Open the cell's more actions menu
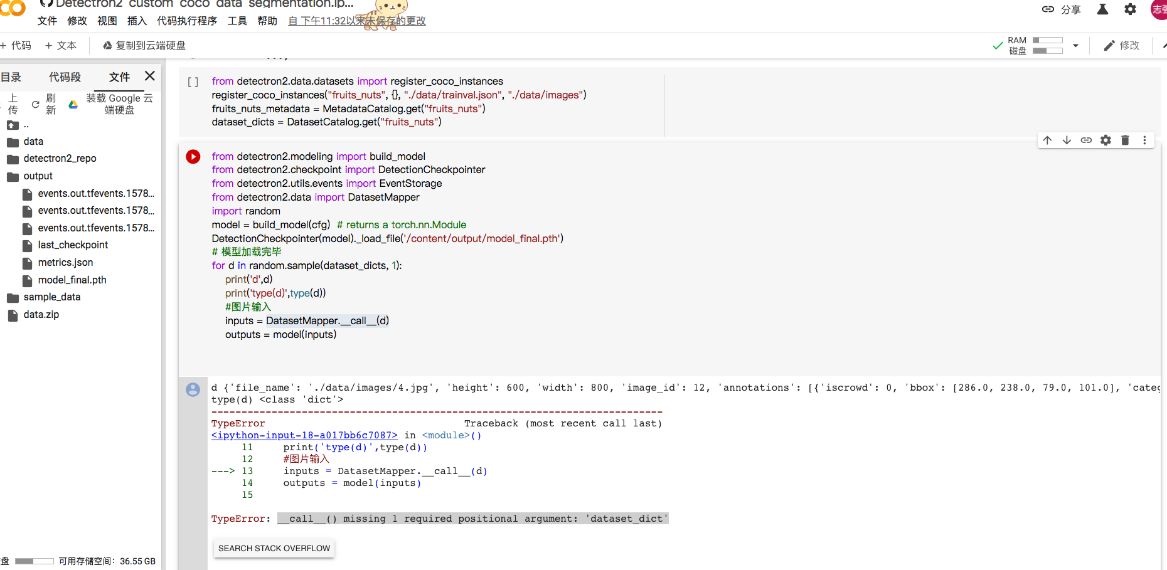The height and width of the screenshot is (570, 1167). click(1144, 140)
